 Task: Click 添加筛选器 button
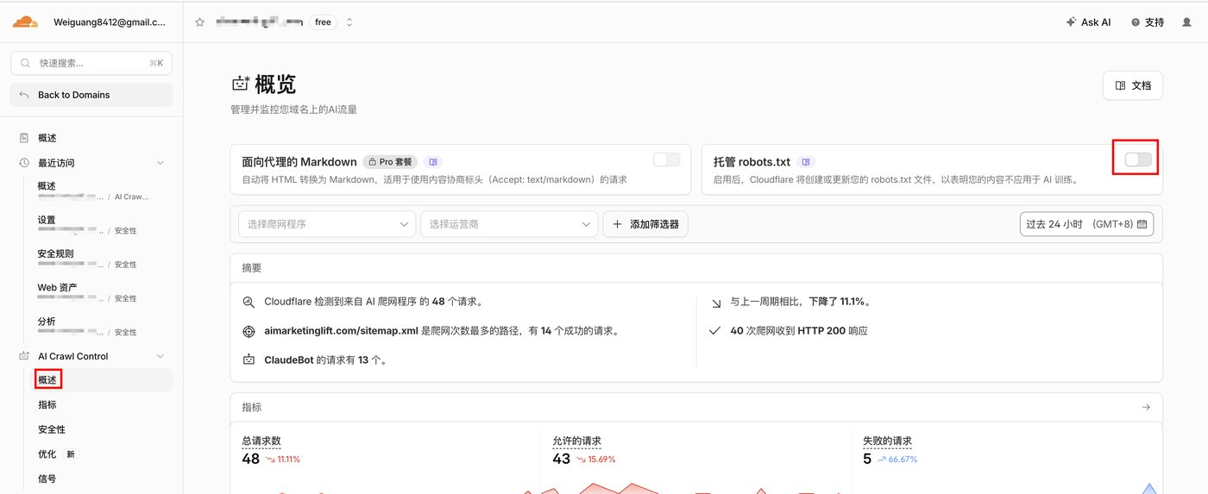645,224
